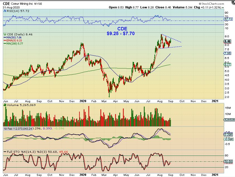Click the RSI area-chart icon
The width and height of the screenshot is (235, 177).
point(5,11)
